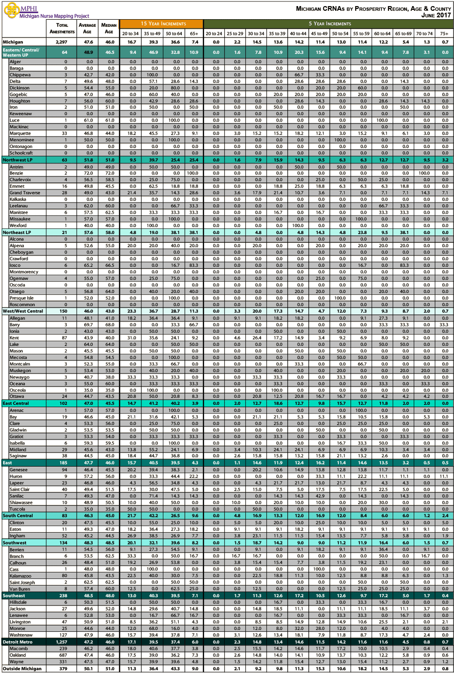
Task: Select the 'Wexford' county row label
Action: click(x=18, y=225)
